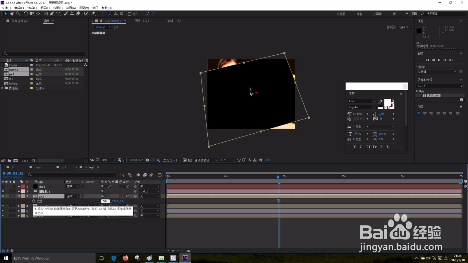Select the Hand tool

click(12, 13)
